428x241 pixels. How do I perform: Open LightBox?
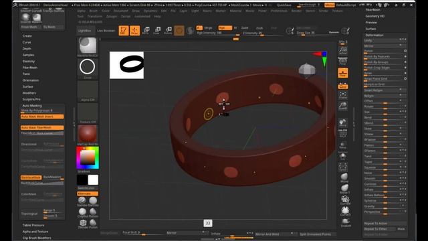[85, 31]
